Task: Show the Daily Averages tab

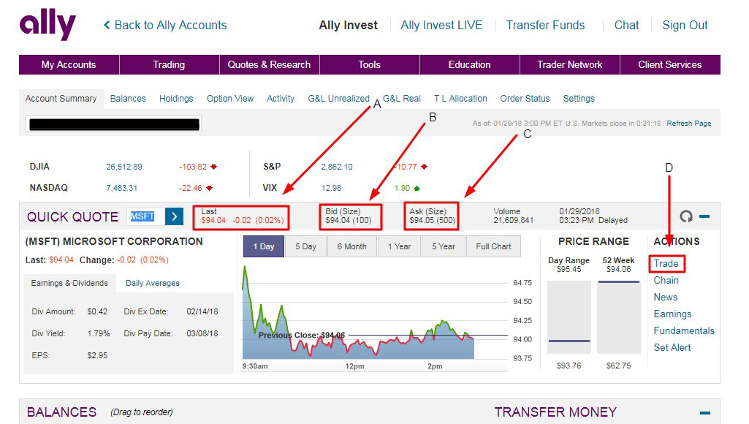Action: (x=152, y=283)
